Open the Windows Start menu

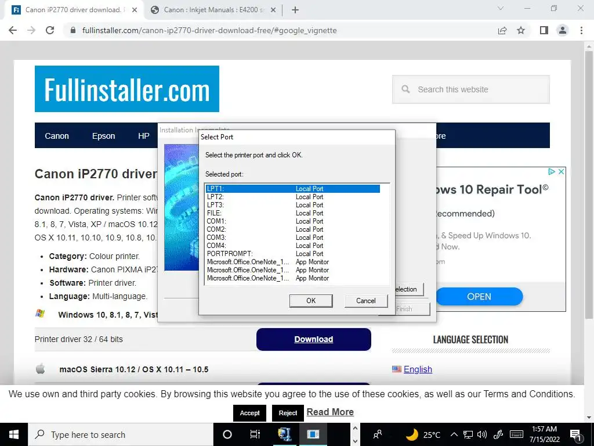tap(14, 434)
